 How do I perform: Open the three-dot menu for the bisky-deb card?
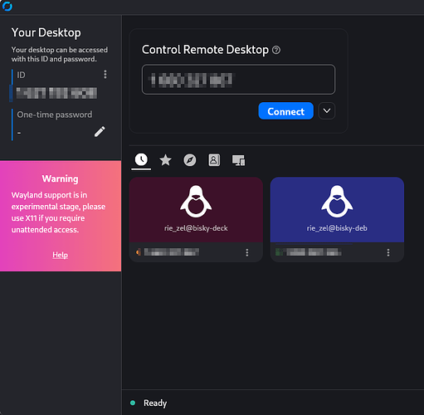(388, 252)
